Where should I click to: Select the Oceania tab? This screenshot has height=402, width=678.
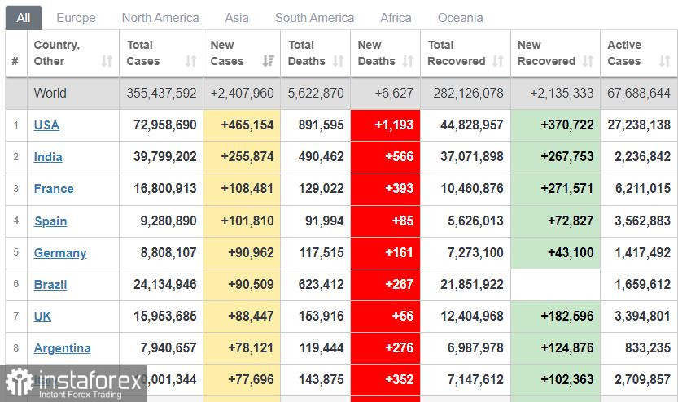pos(460,17)
